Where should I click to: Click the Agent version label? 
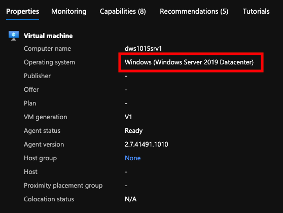pyautogui.click(x=44, y=145)
